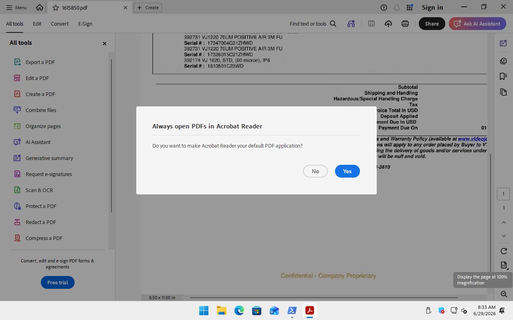513x320 pixels.
Task: Open File Explorer from taskbar
Action: click(222, 310)
